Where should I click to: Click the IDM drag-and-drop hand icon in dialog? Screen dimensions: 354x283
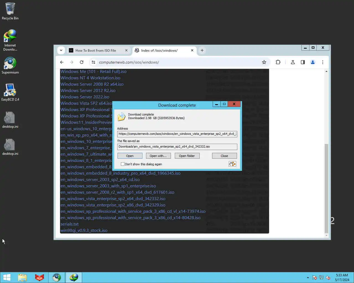[232, 164]
